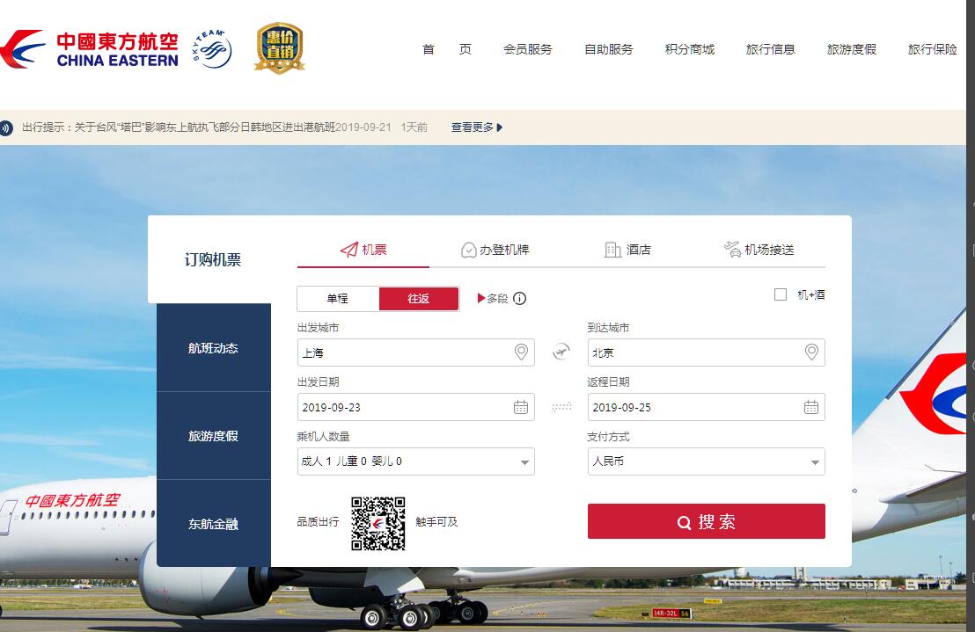Select the 往返 round-trip option
975x632 pixels.
[x=419, y=299]
